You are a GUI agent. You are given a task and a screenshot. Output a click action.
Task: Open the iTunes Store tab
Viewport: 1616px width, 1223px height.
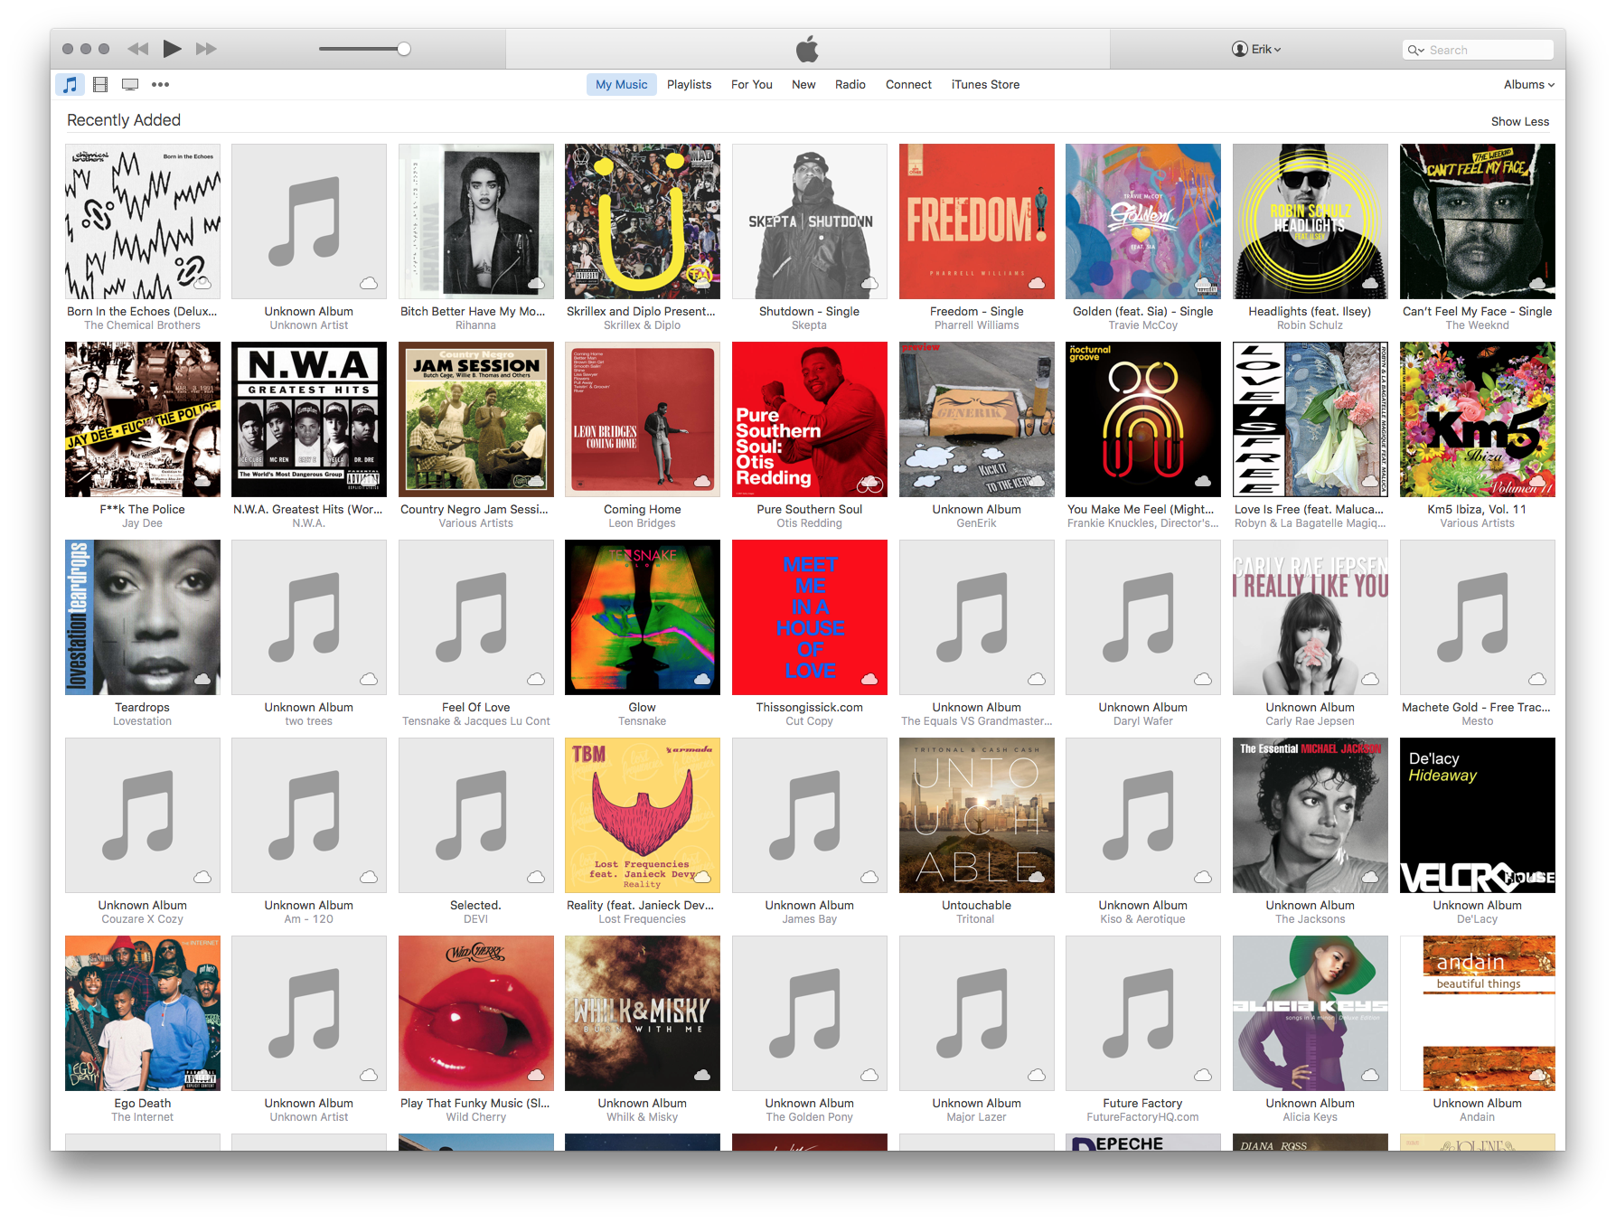985,84
